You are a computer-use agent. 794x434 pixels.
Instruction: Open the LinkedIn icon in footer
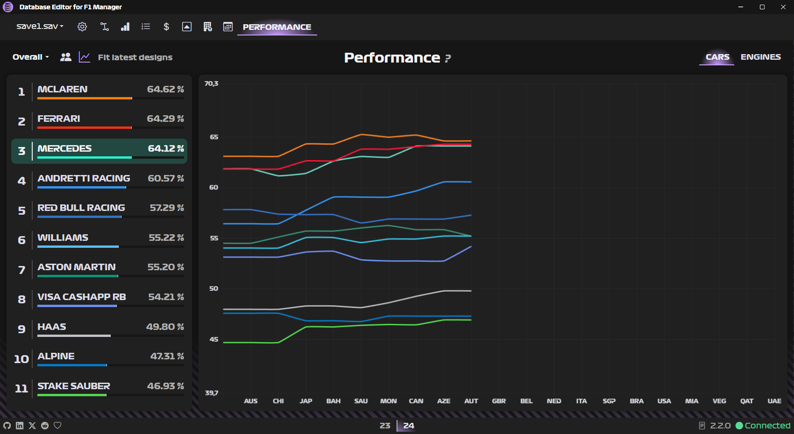[20, 426]
